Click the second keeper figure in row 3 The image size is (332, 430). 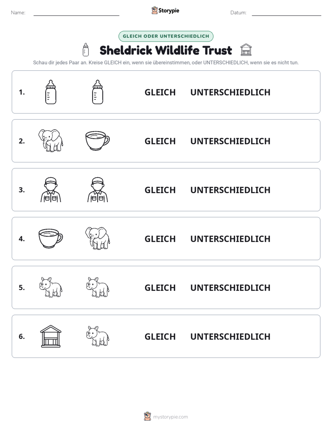98,190
